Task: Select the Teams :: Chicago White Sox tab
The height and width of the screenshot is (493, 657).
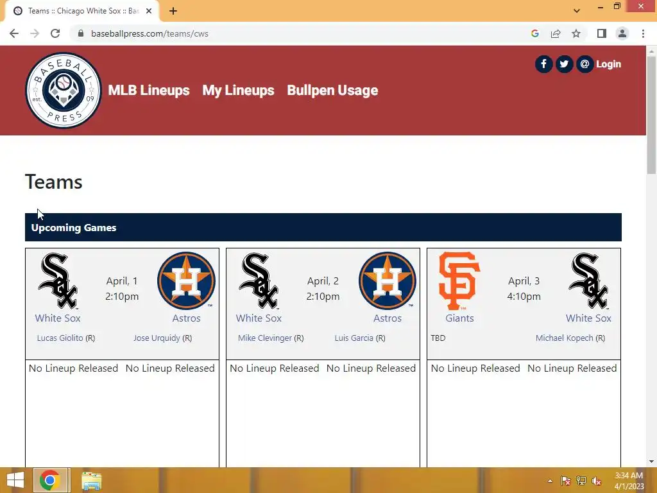Action: click(83, 11)
